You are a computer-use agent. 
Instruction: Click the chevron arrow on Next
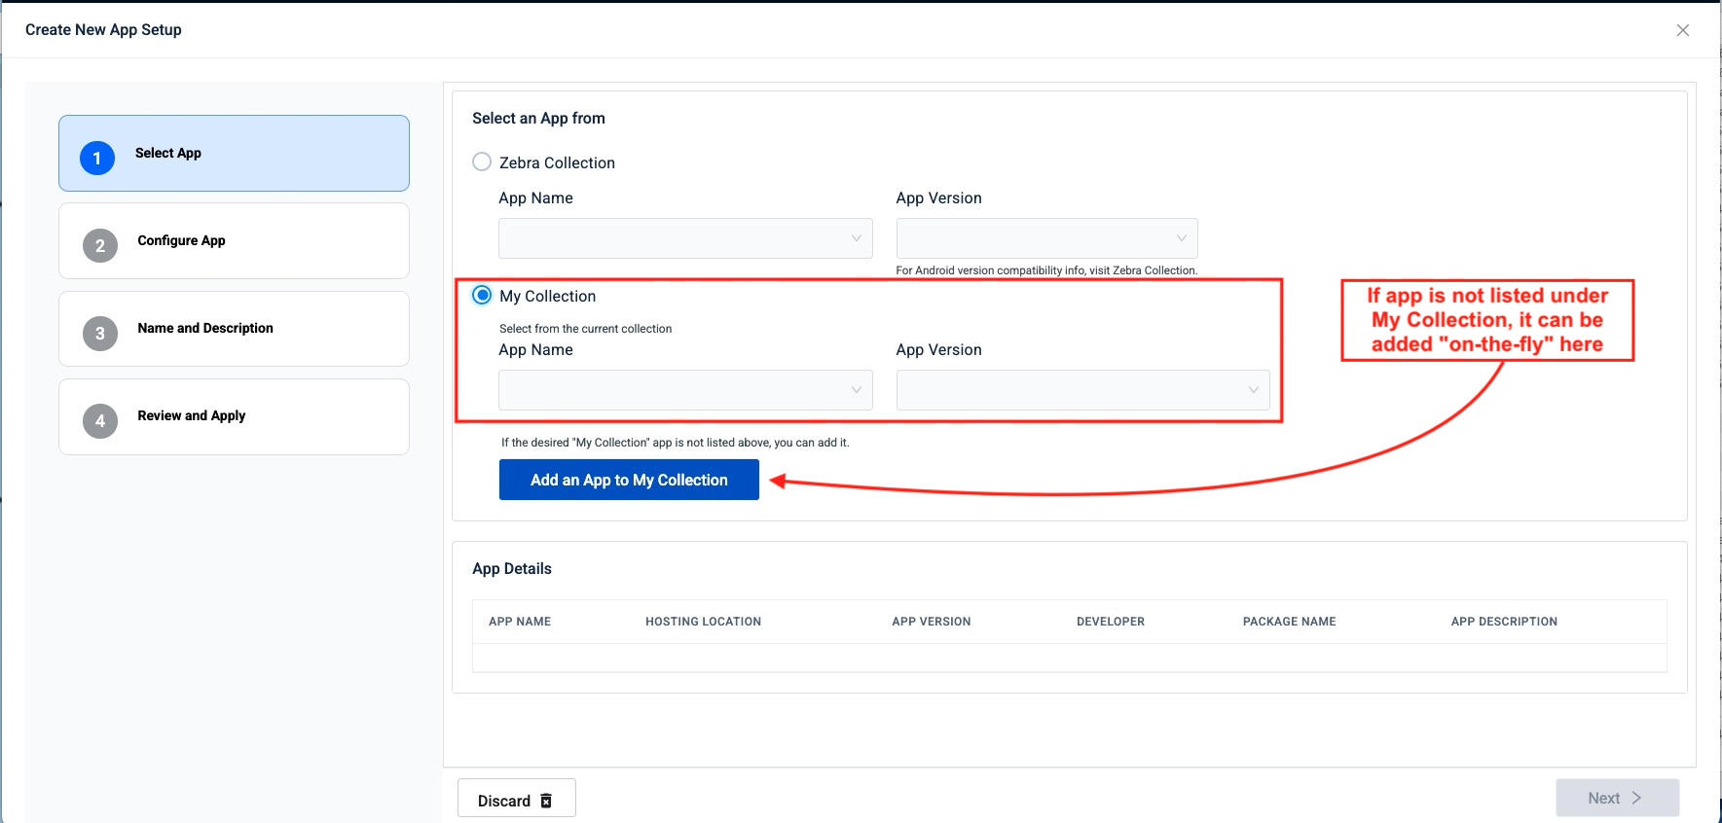point(1636,798)
